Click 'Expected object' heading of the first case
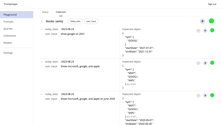 click(x=132, y=29)
